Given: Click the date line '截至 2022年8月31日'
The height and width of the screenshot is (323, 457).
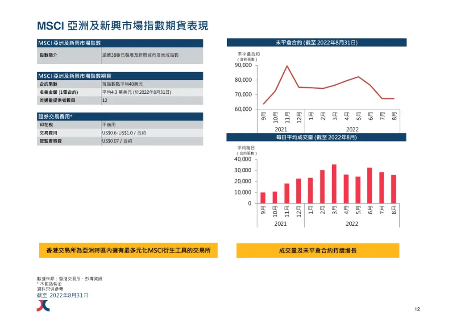Looking at the screenshot, I should [x=62, y=295].
